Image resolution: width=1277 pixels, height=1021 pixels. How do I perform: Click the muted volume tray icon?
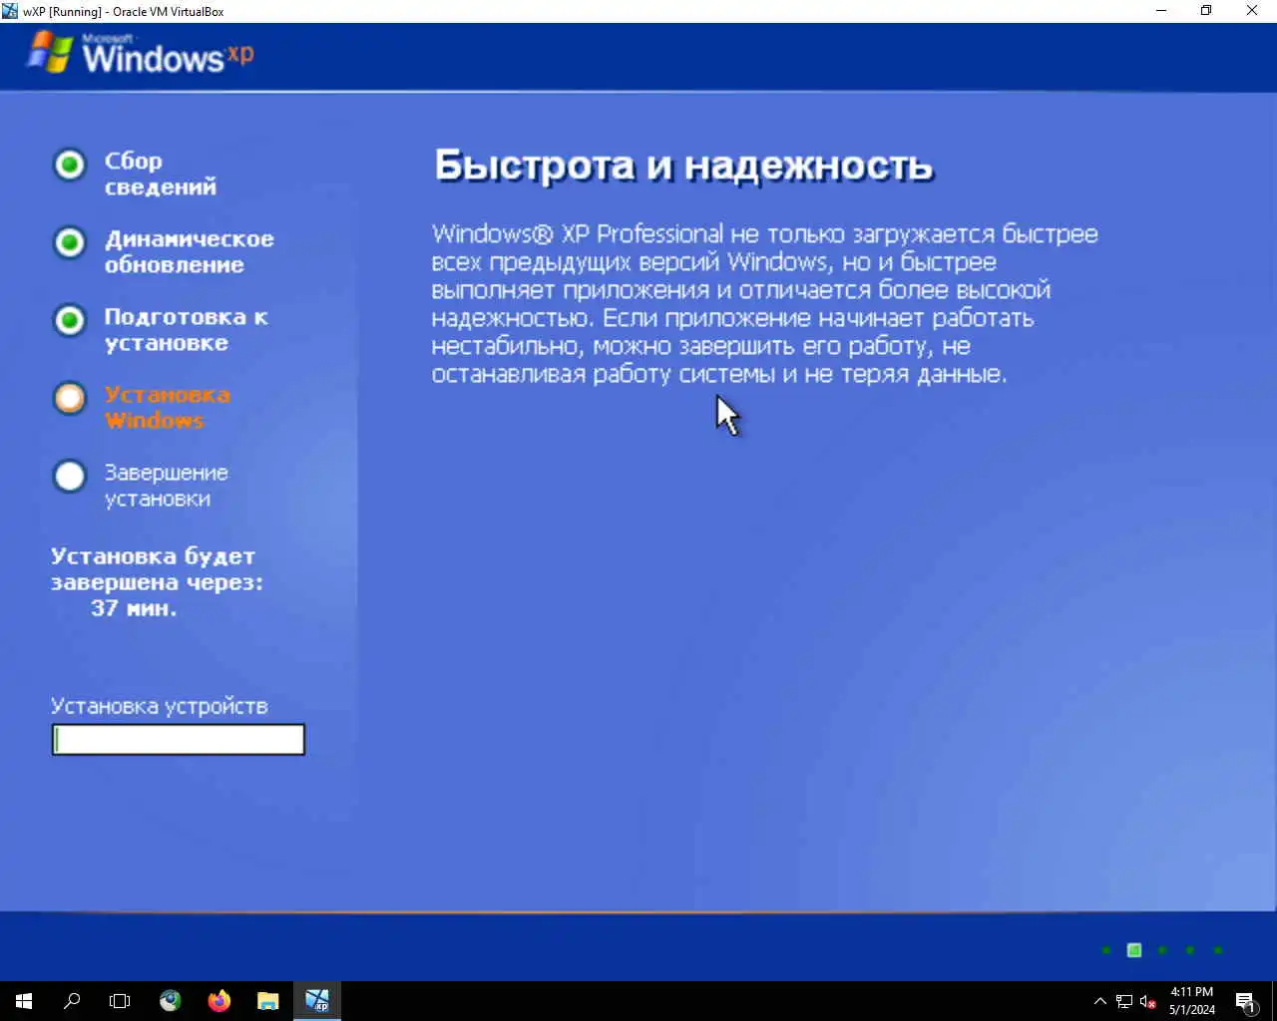click(x=1148, y=1001)
